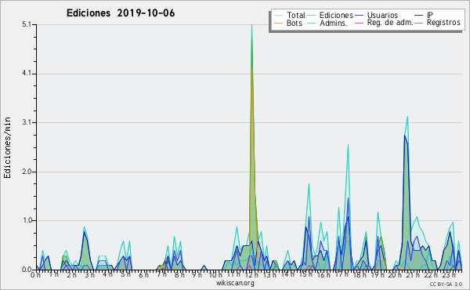Image resolution: width=470 pixels, height=290 pixels.
Task: Click the '4 h' x-axis label
Action: (107, 275)
